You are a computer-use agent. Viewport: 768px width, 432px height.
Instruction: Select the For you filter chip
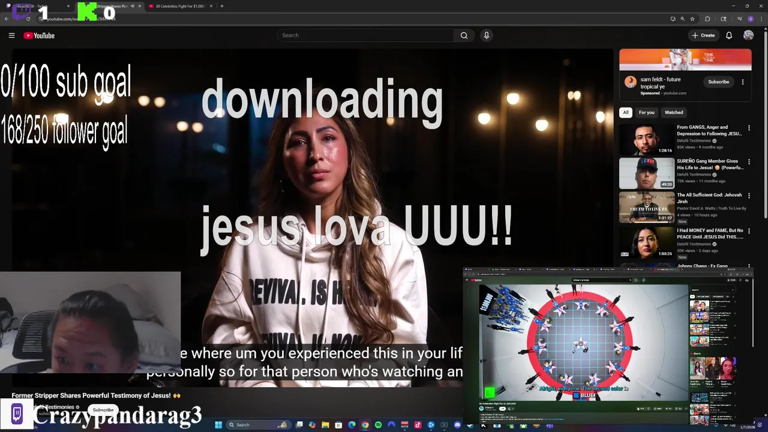tap(647, 112)
